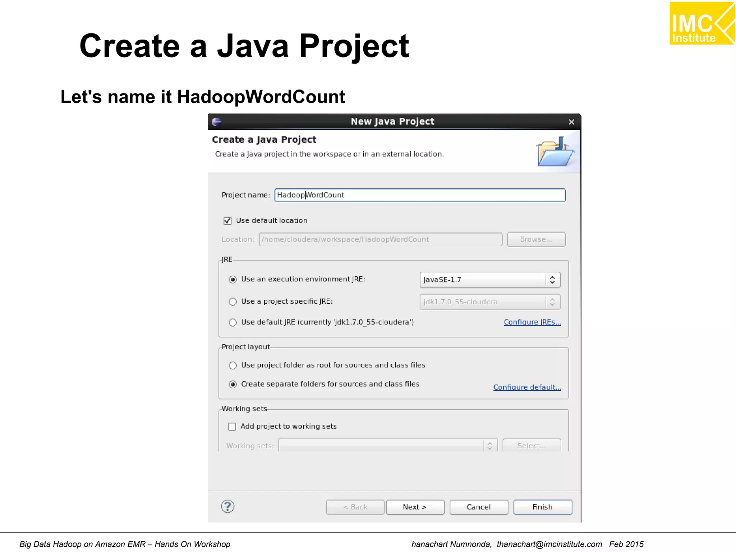
Task: Click the 'Project layout' group label
Action: click(246, 347)
